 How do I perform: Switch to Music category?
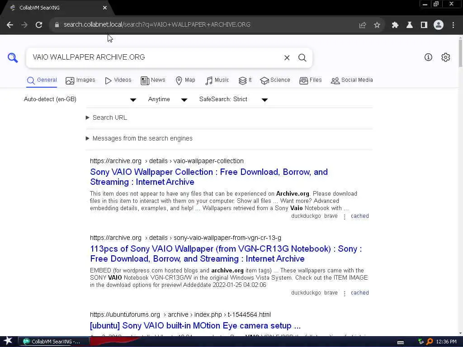click(217, 80)
